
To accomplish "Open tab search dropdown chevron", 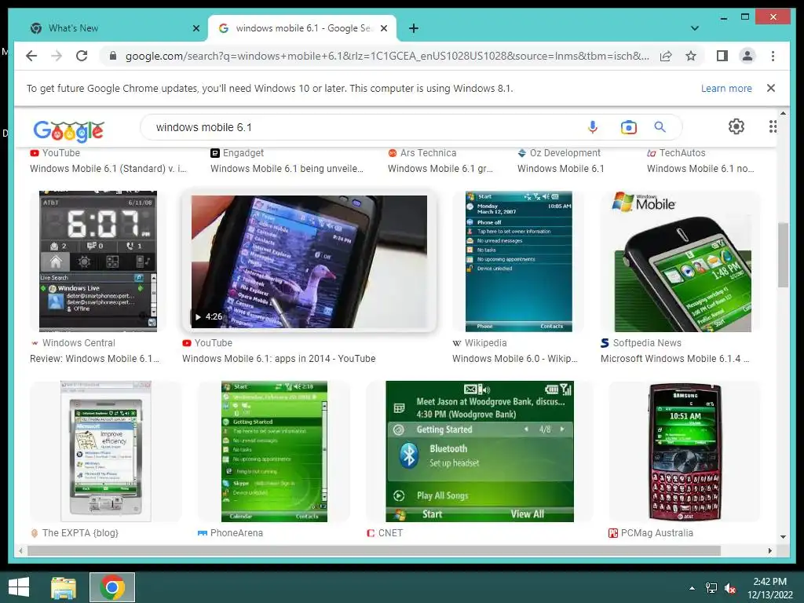I will point(695,28).
